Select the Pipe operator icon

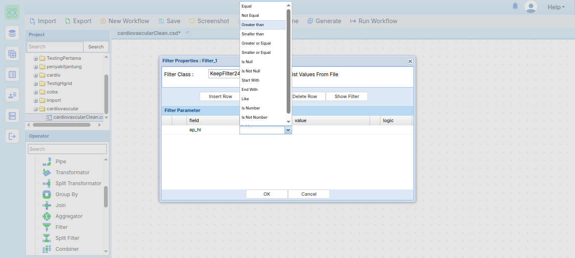tap(47, 162)
